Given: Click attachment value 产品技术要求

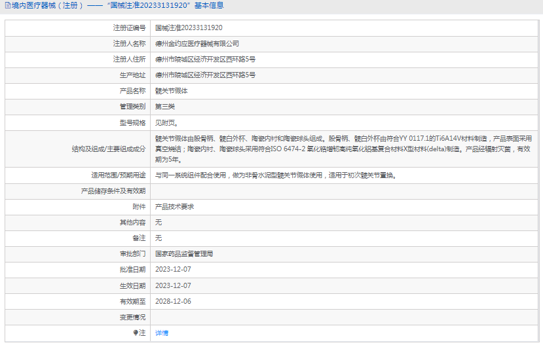Looking at the screenshot, I should [174, 207].
